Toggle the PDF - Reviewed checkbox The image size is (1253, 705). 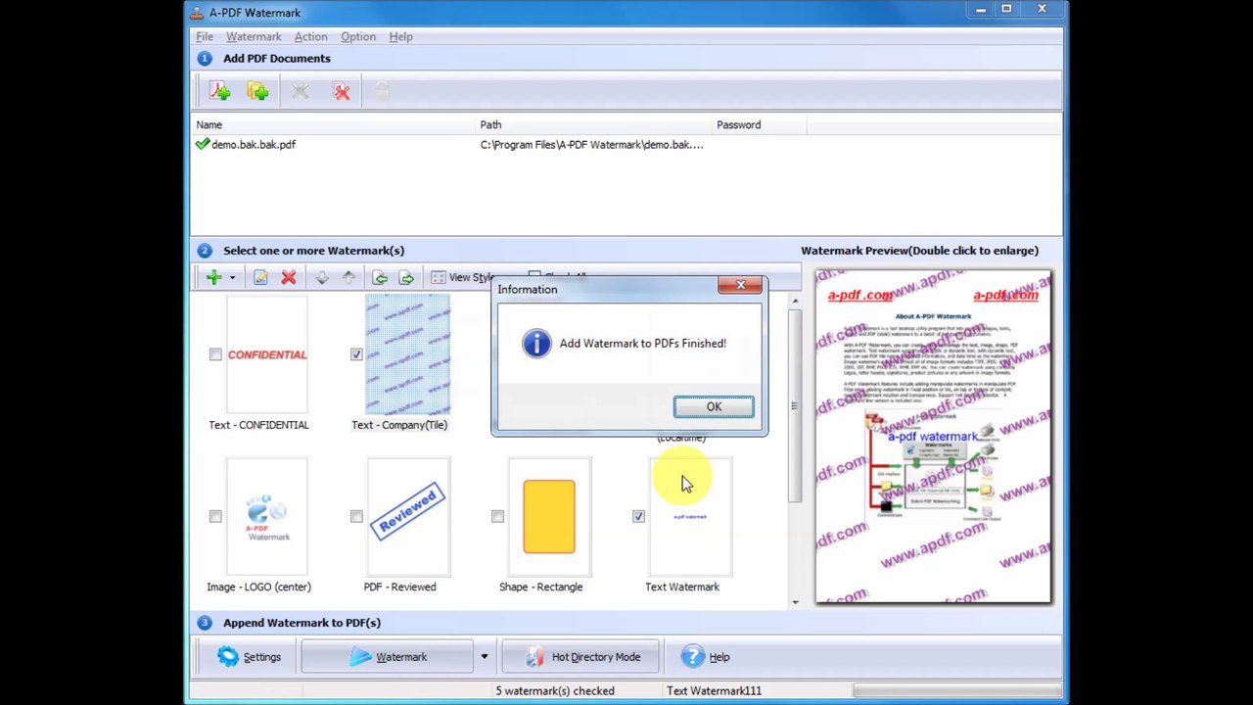point(356,516)
